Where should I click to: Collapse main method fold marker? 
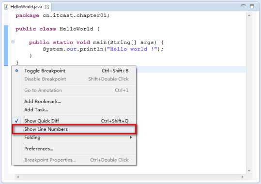tap(13, 42)
